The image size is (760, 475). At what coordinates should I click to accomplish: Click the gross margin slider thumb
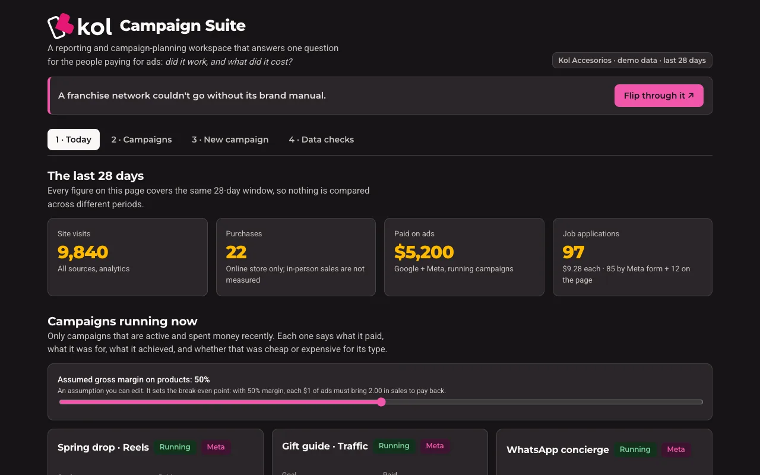pyautogui.click(x=381, y=402)
